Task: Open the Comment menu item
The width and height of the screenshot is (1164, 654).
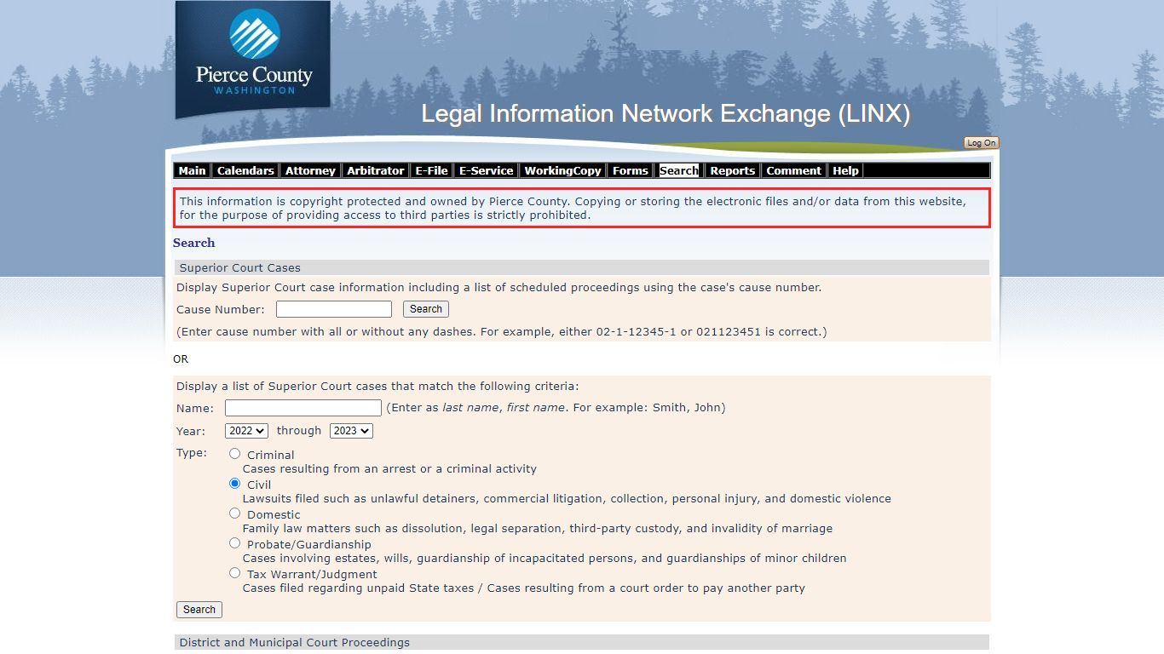Action: click(793, 170)
